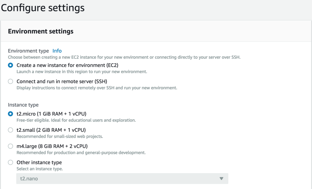
Task: Click the Select an instance type hint
Action: pos(40,169)
